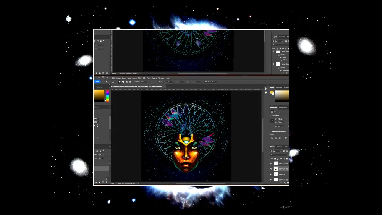Viewport: 382px width, 215px height.
Task: Click the W width field in Transform
Action: pos(280,119)
